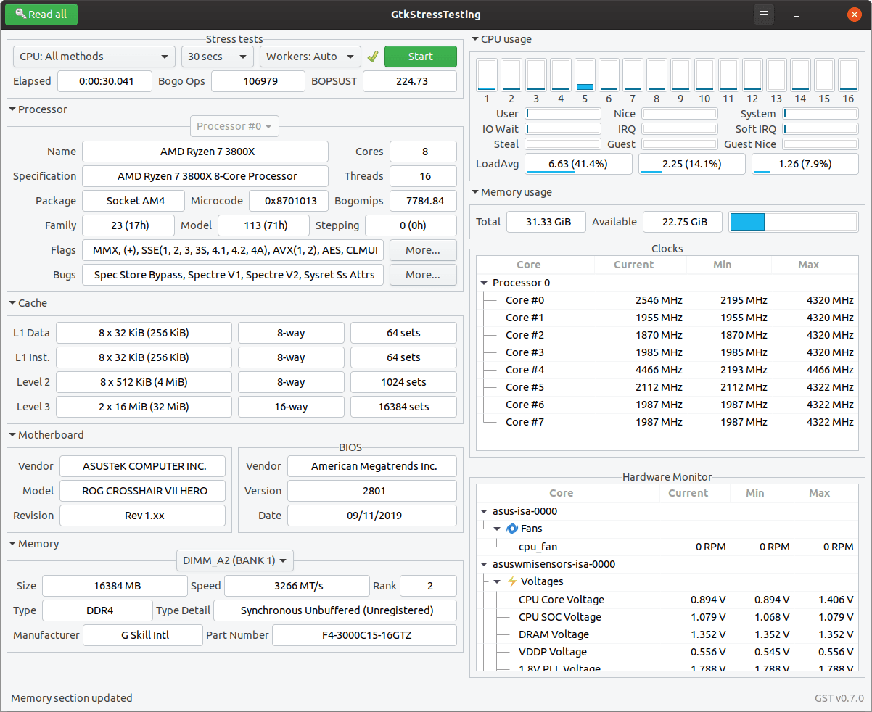Image resolution: width=872 pixels, height=712 pixels.
Task: Open the DIMM_A2 (BANK 1) selector
Action: (x=235, y=560)
